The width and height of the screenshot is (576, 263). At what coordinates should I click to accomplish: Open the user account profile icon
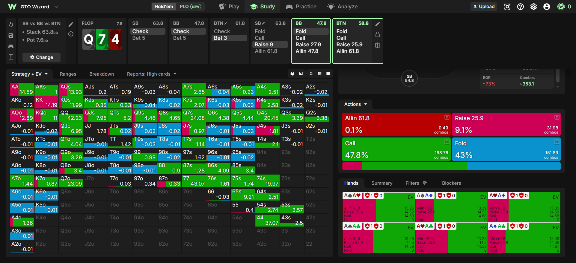pos(547,7)
